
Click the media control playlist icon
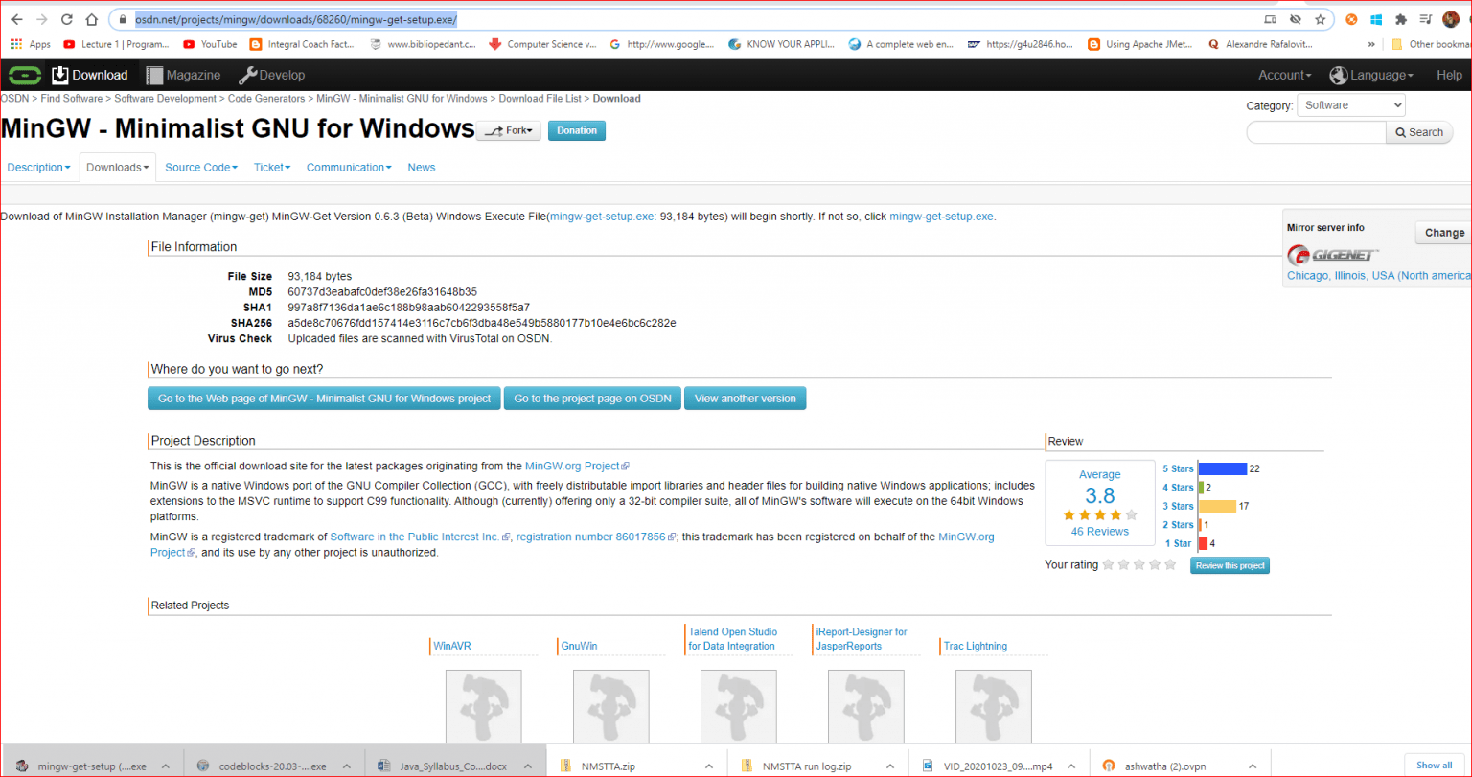click(x=1425, y=19)
